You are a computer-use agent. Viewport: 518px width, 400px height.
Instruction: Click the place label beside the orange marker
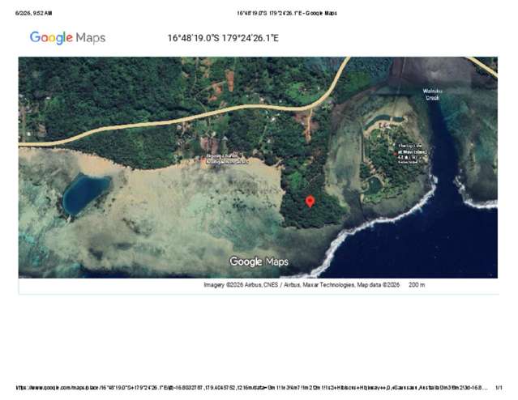227,159
